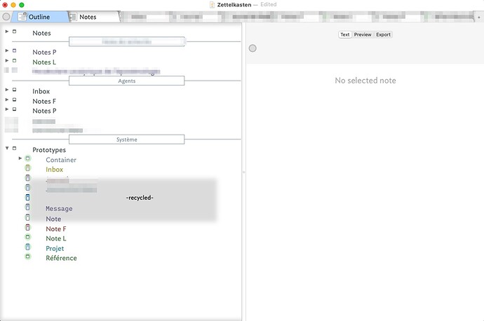
Task: Select the Note L prototype
Action: coord(56,238)
